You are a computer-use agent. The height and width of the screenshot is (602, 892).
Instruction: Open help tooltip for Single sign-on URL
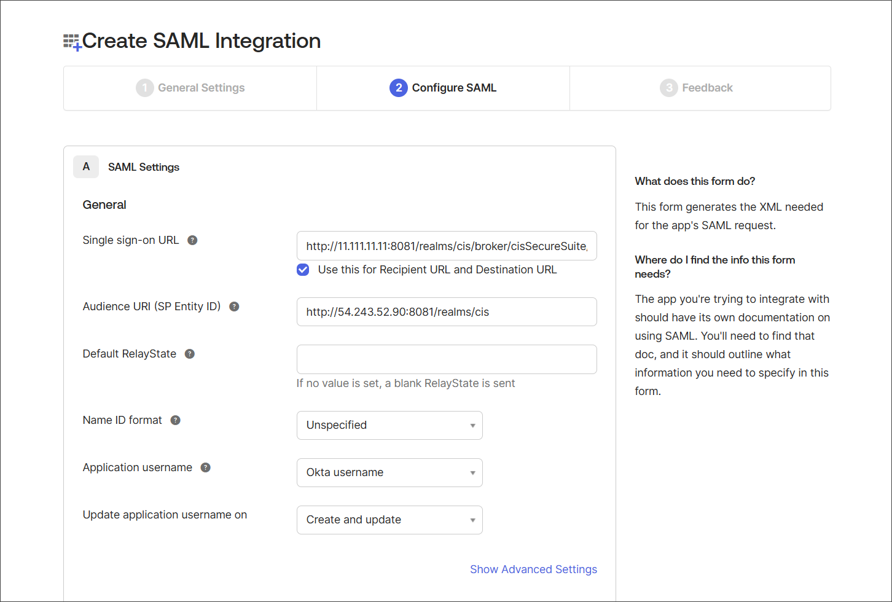[192, 240]
